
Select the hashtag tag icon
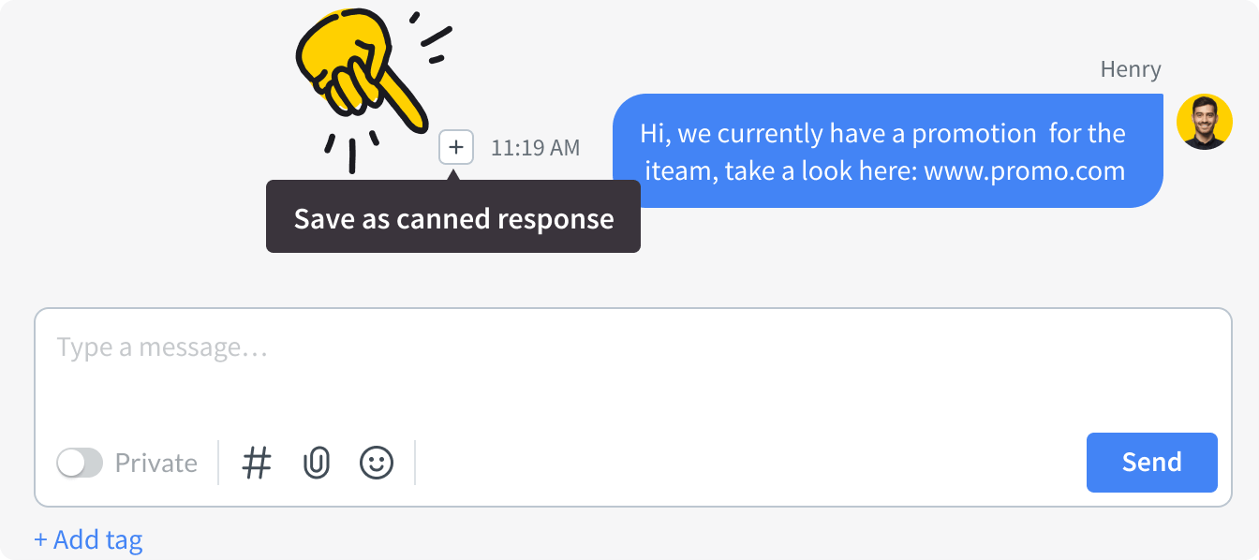pyautogui.click(x=257, y=462)
